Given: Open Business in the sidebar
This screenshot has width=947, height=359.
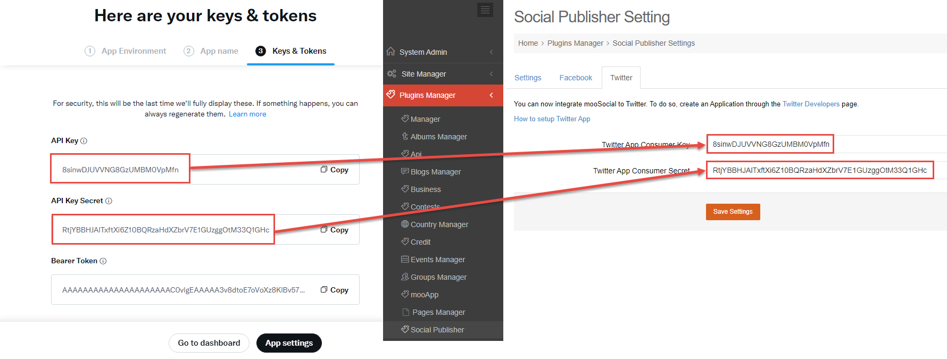Looking at the screenshot, I should pyautogui.click(x=426, y=189).
